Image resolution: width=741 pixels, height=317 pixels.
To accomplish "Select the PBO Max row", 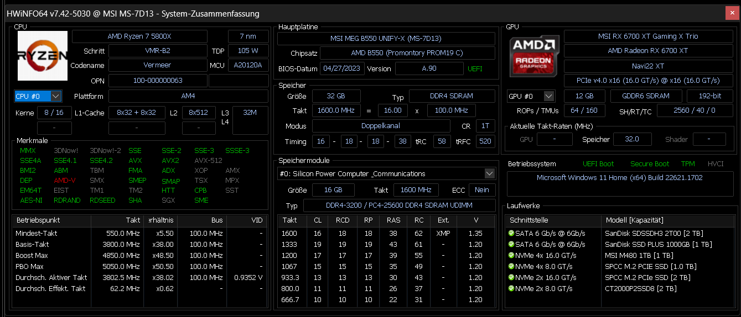I will 140,266.
